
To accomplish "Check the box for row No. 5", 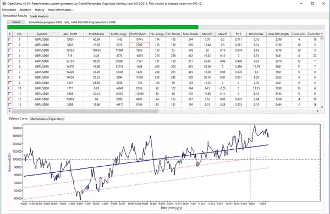I will pos(10,61).
